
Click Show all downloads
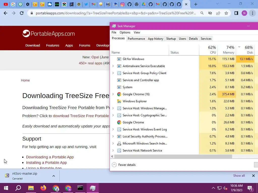coord(239,176)
